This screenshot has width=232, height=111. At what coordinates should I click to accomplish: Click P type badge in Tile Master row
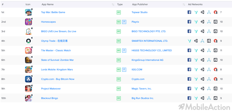tap(124, 50)
